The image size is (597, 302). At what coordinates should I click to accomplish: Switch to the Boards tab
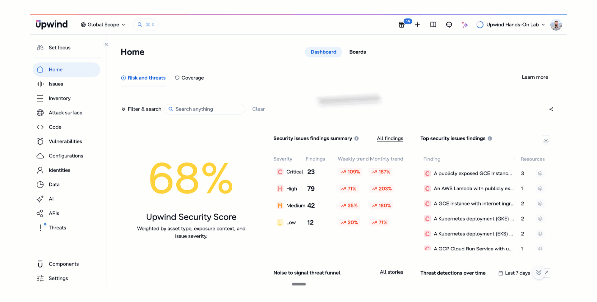pos(358,52)
